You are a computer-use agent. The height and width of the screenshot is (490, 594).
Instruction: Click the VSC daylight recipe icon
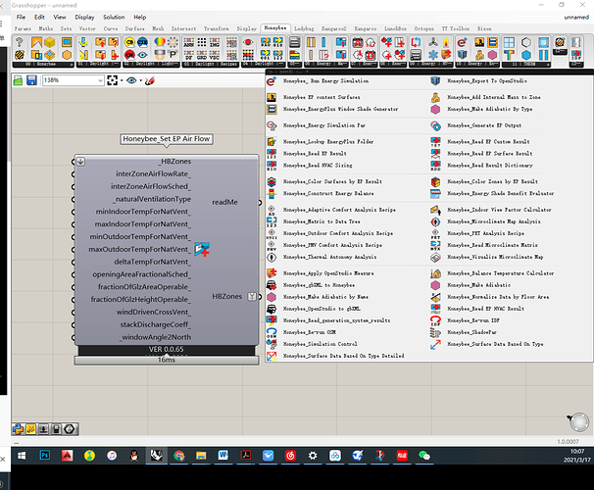[215, 55]
